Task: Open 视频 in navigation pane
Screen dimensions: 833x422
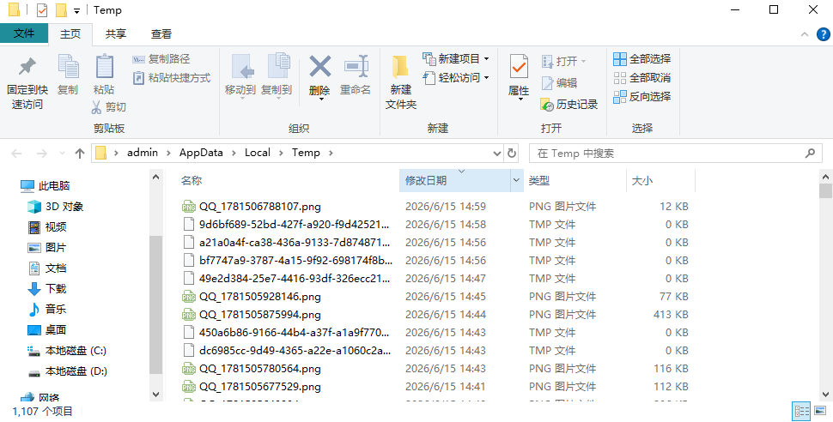Action: [x=46, y=227]
